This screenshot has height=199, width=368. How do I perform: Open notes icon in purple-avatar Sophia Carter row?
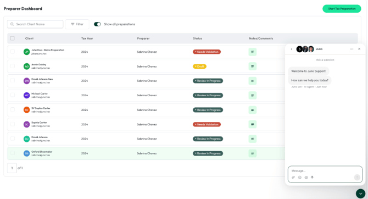pos(252,124)
